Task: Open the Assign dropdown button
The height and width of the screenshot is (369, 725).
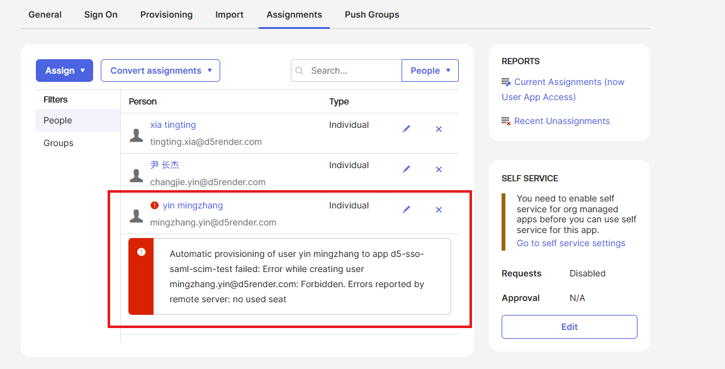Action: coord(64,71)
